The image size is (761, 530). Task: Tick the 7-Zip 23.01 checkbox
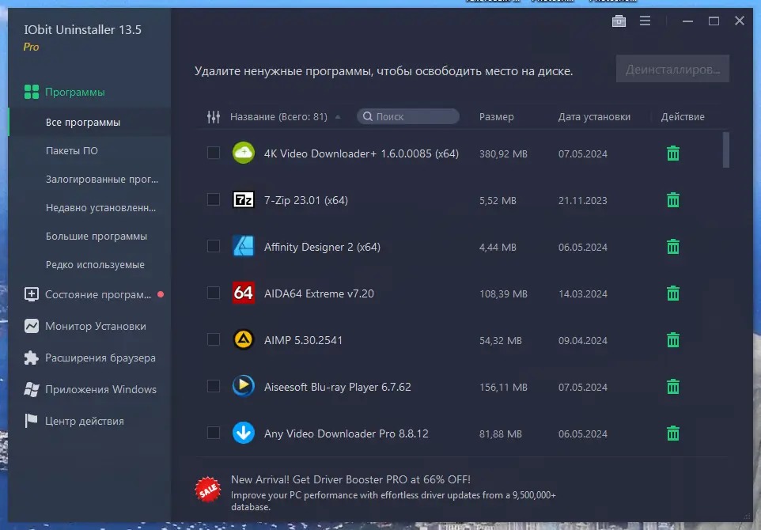214,199
